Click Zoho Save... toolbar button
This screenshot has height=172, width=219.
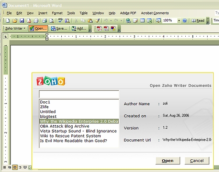59,28
